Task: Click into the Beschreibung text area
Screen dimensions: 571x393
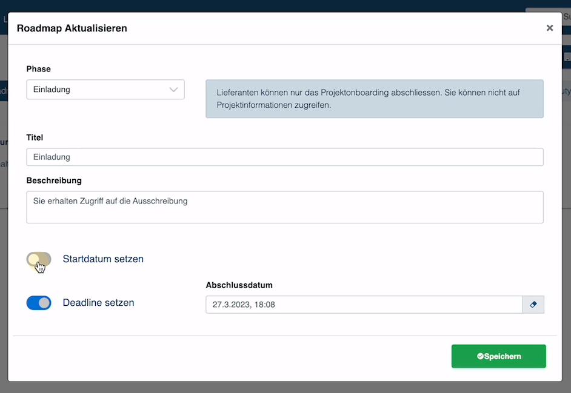Action: pos(285,207)
